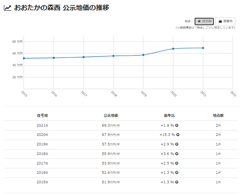Image resolution: width=245 pixels, height=196 pixels.
Task: Click the up-arrow icon beside +15.3 %
Action: coord(178,135)
